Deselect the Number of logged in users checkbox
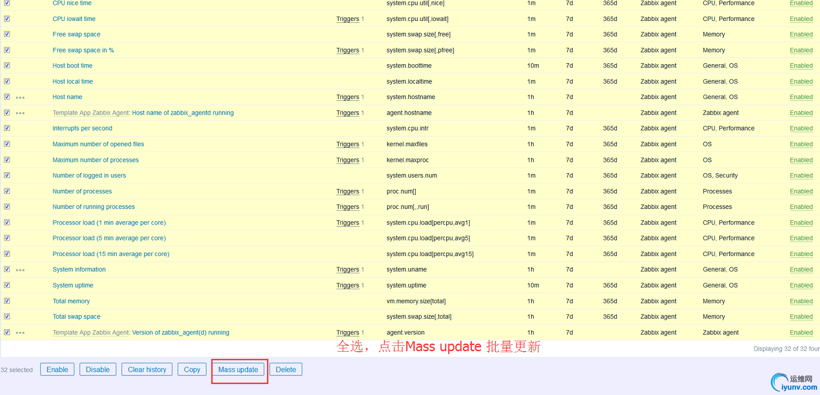The width and height of the screenshot is (820, 395). click(x=7, y=175)
